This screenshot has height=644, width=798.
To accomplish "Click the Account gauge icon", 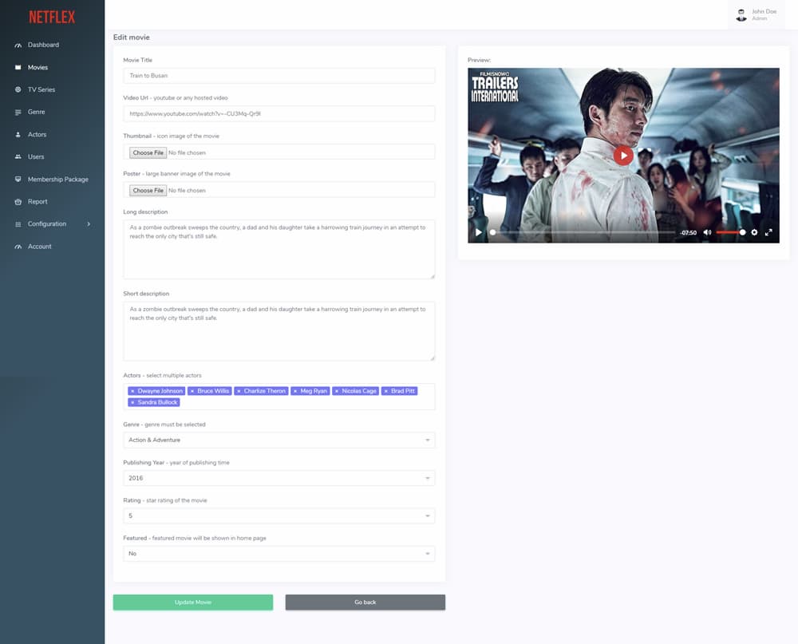I will pyautogui.click(x=18, y=247).
